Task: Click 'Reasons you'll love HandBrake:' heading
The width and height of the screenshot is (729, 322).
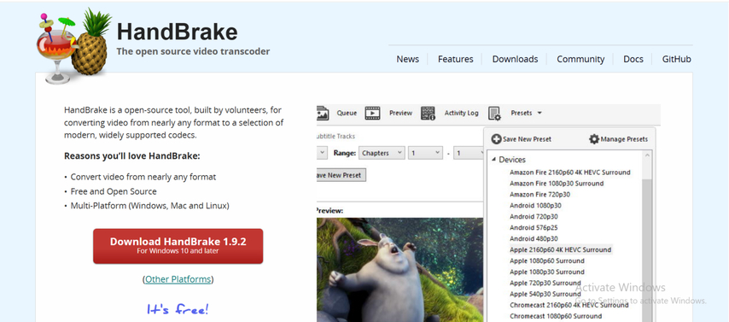Action: click(132, 156)
